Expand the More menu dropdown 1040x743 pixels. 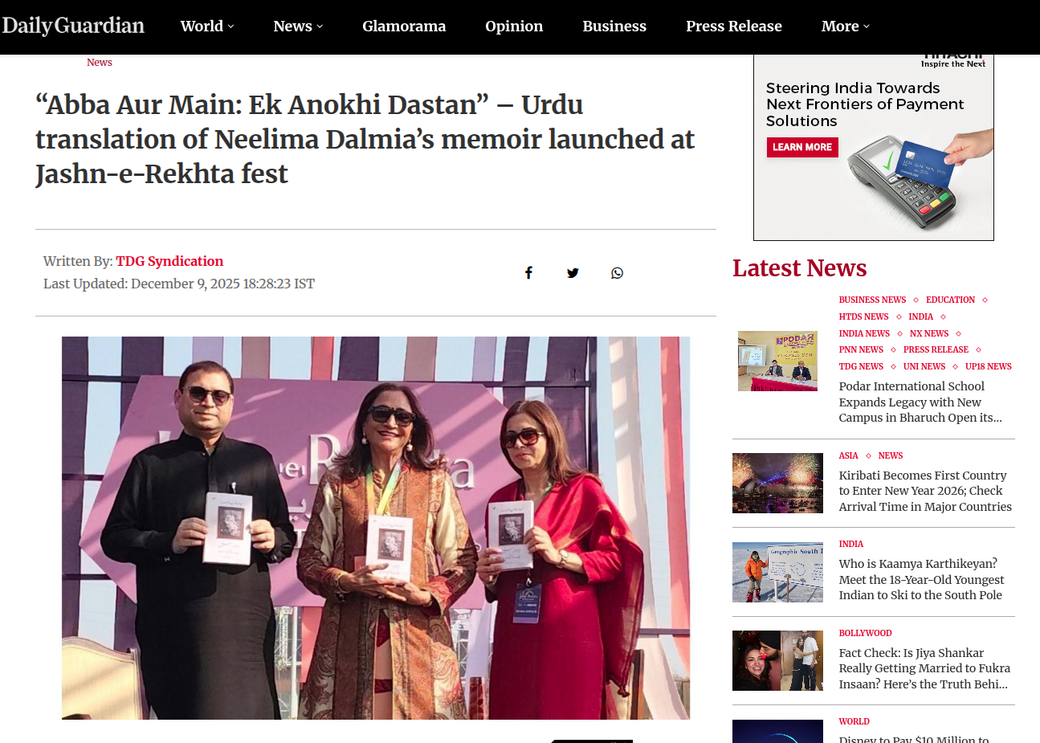(x=846, y=27)
